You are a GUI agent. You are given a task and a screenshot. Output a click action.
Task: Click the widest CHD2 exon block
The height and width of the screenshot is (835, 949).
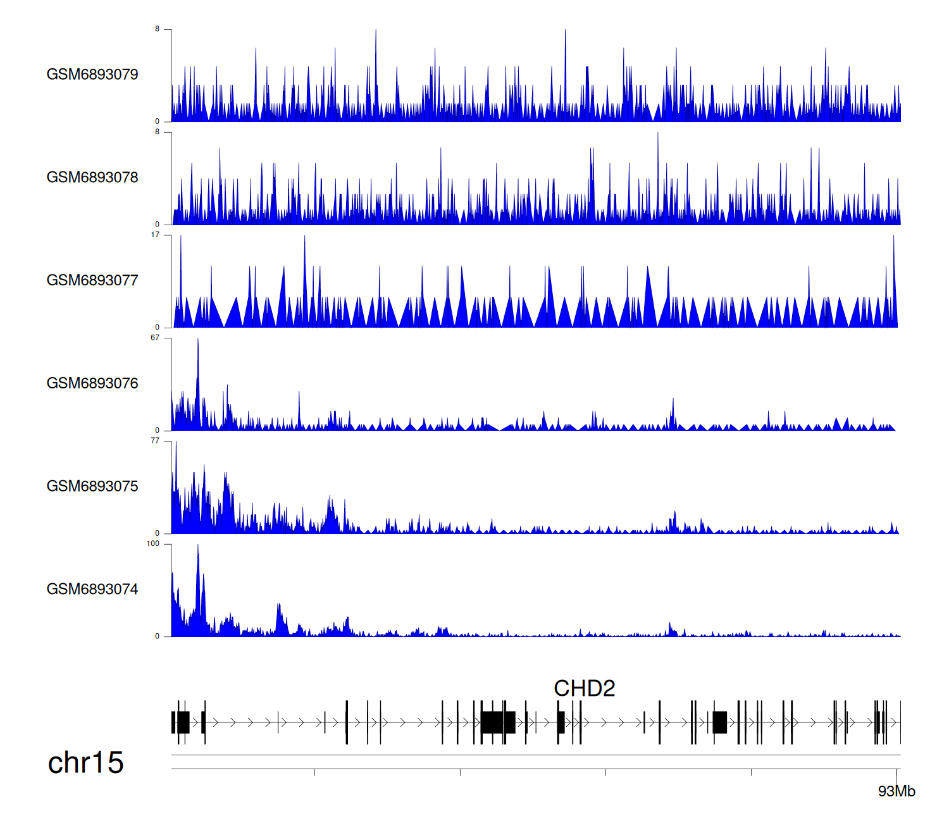click(492, 722)
